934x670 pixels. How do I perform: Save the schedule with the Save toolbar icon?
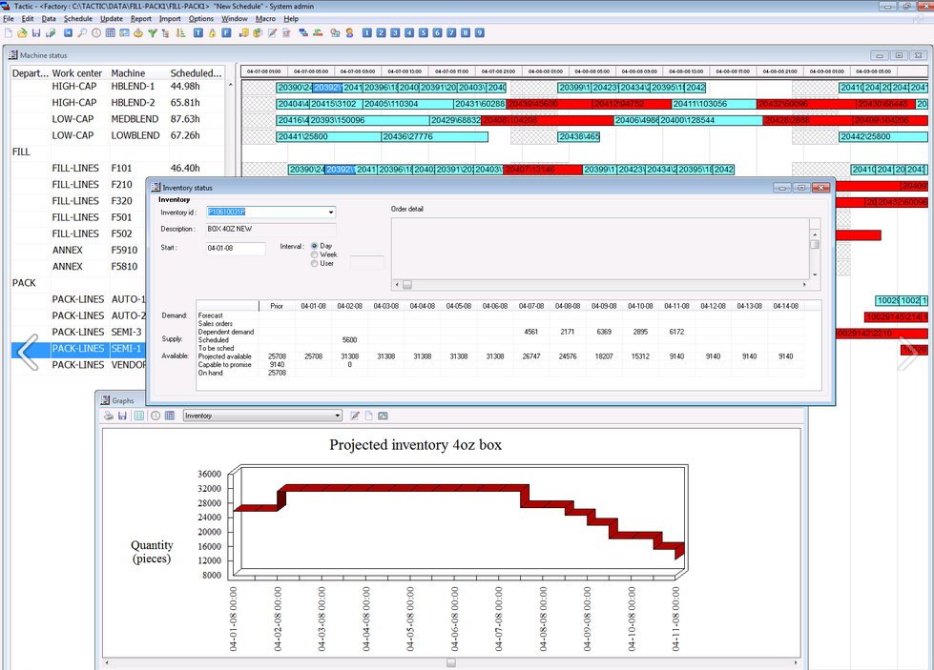(x=37, y=33)
